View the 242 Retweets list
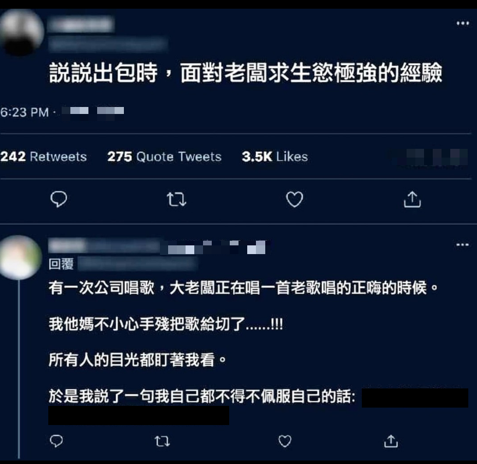The height and width of the screenshot is (464, 477). pos(44,156)
